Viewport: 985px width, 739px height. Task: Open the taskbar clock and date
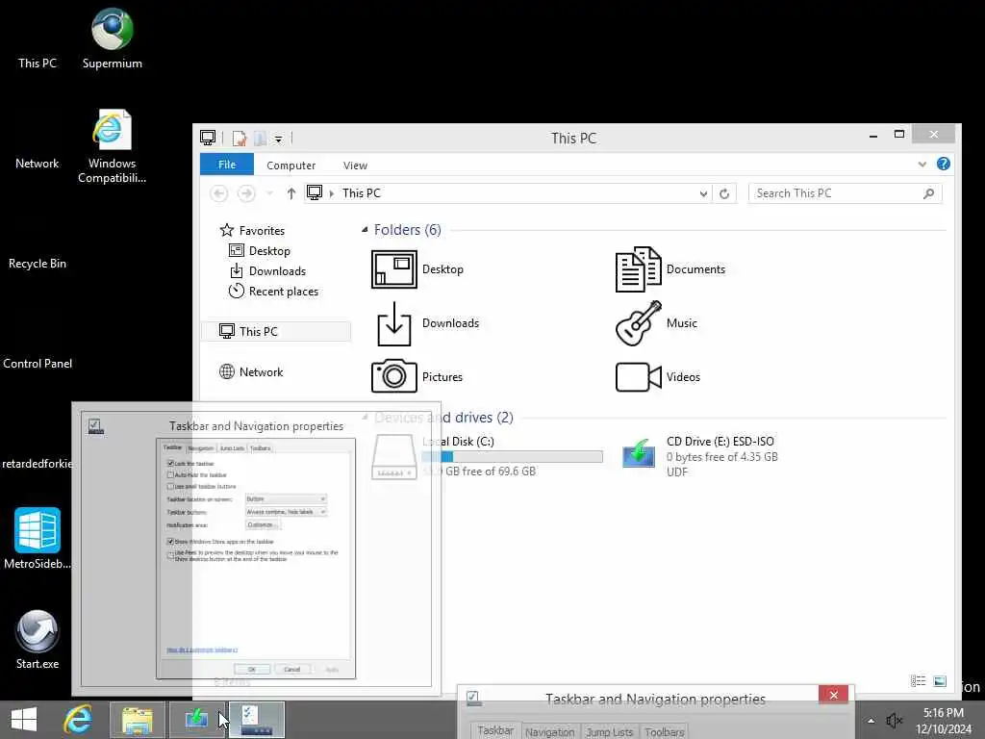[943, 721]
